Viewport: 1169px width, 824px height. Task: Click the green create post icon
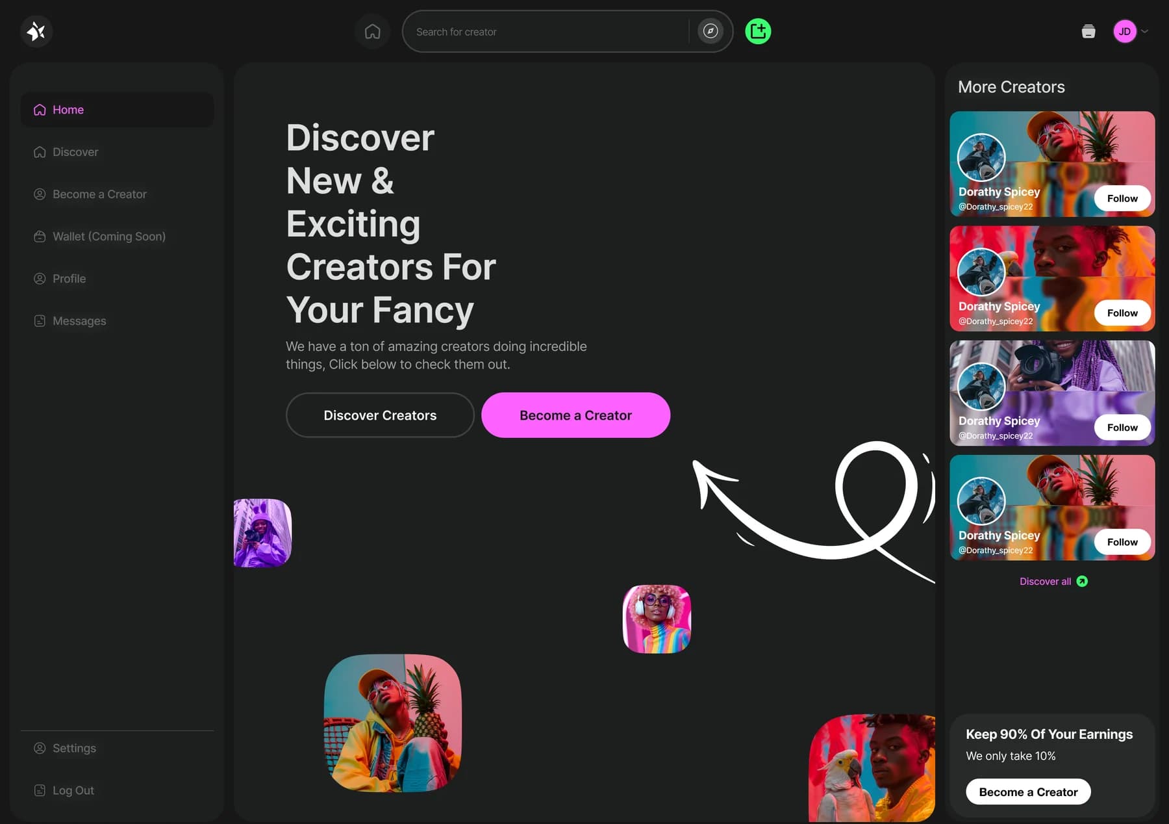[x=758, y=31]
